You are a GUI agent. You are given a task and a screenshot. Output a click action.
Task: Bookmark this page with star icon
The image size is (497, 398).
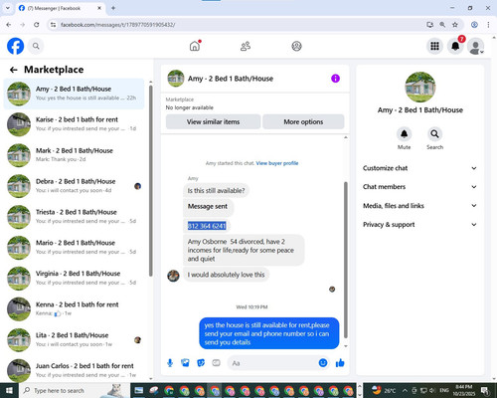click(x=455, y=25)
